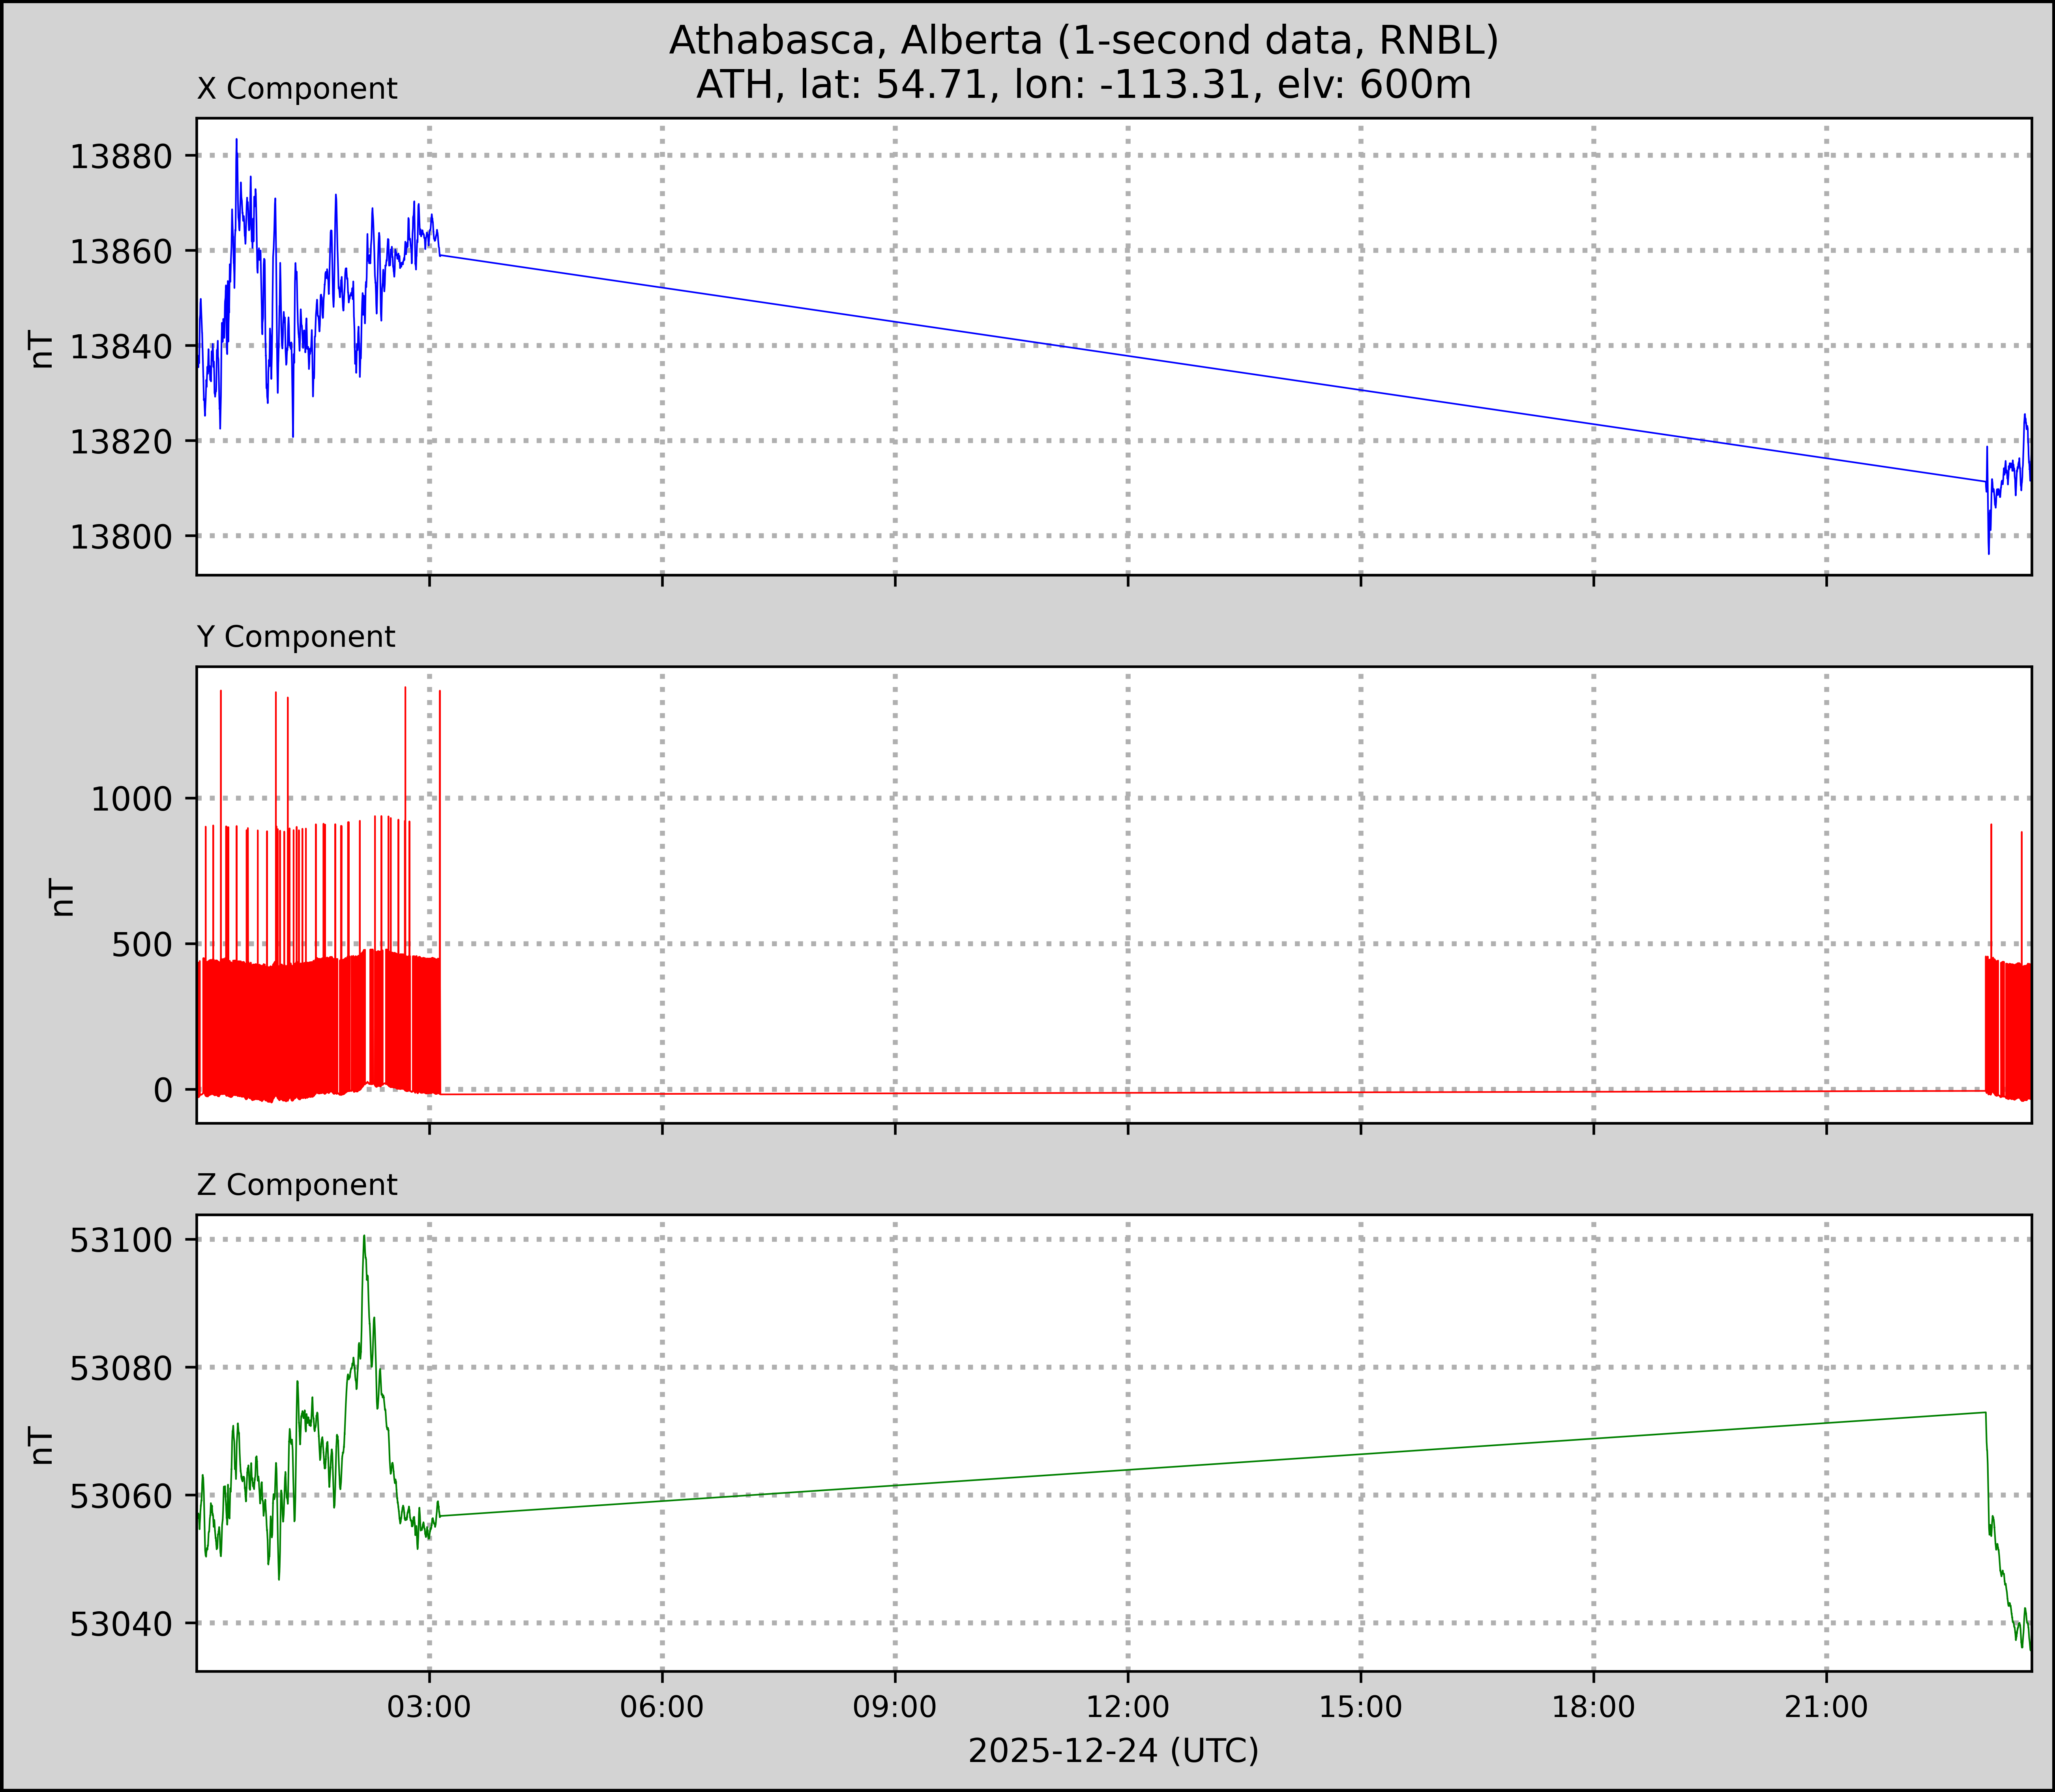Click the 'Z Component' subplot label
Screen dimensions: 2055x1792
pyautogui.click(x=297, y=1185)
